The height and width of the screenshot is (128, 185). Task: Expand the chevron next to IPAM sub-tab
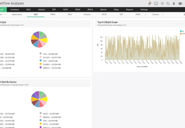[145, 14]
